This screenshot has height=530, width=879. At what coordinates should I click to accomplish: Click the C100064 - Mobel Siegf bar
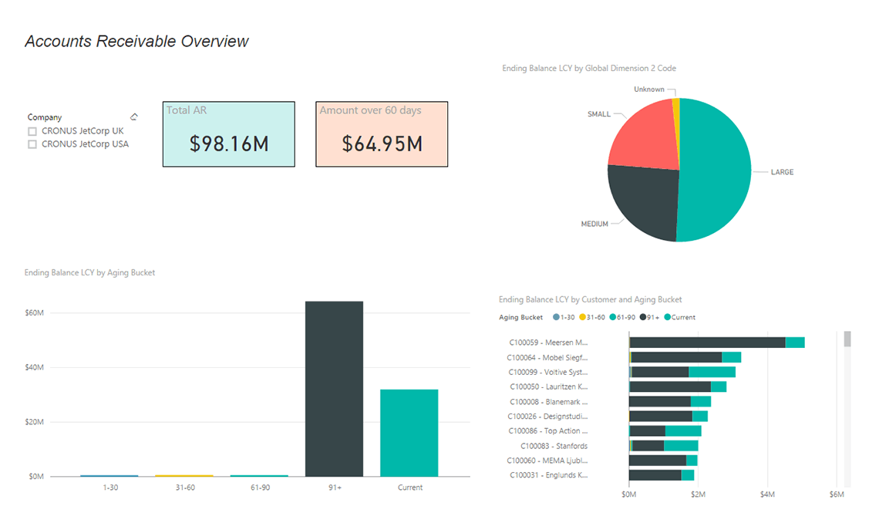coord(685,357)
